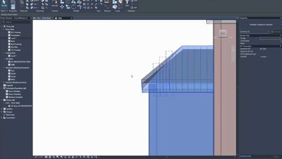Expand the Sections (Building Section) node

[4, 83]
